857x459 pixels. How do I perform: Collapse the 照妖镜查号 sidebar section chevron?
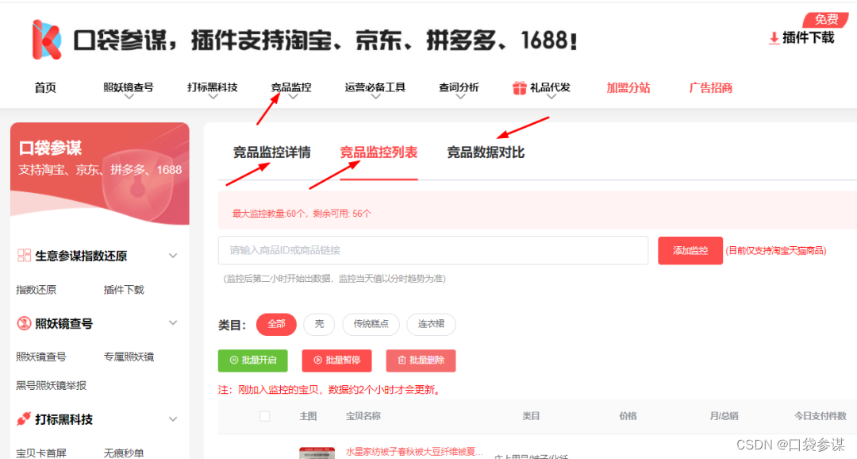pyautogui.click(x=173, y=322)
